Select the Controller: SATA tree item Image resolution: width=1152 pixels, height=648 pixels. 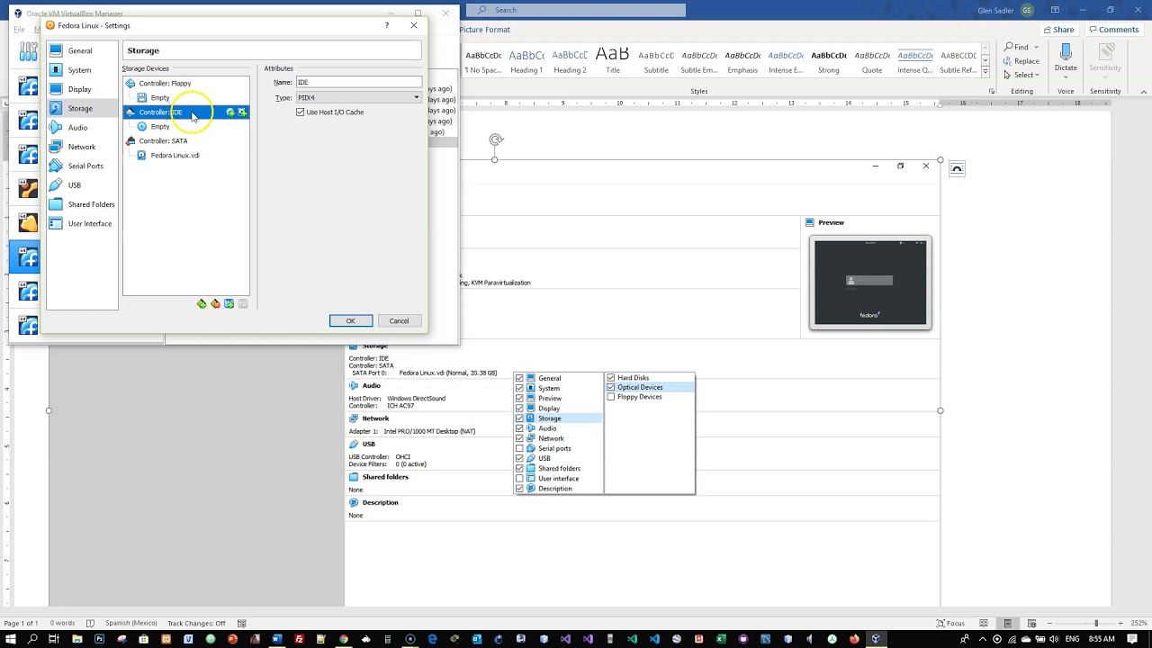point(185,140)
